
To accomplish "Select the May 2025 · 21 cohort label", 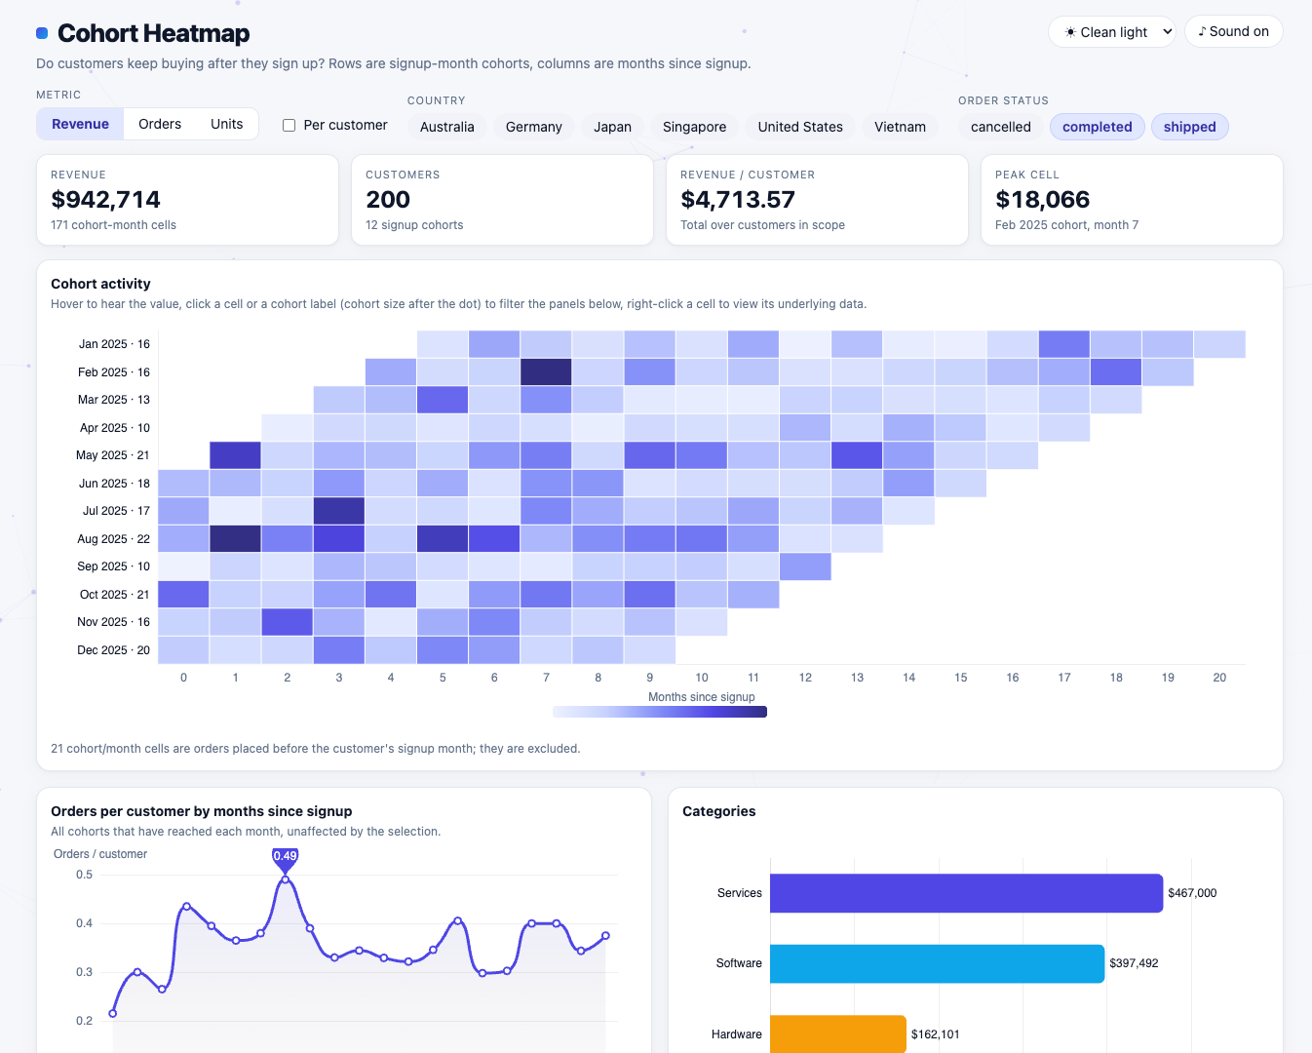I will coord(113,455).
